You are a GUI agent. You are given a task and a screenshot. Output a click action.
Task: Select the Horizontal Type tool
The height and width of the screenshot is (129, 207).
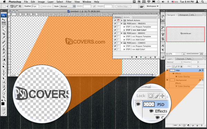point(4,75)
